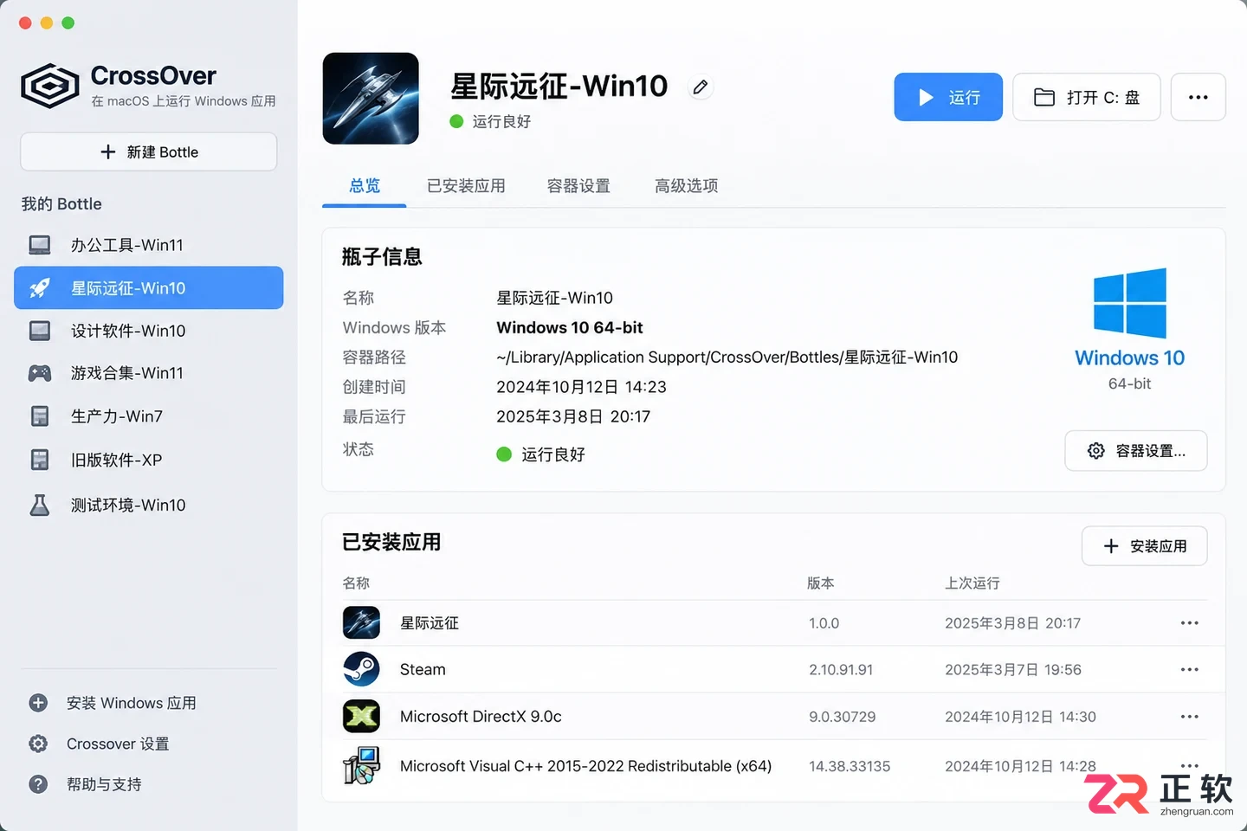Click the creation time 2024年10月12日 14:23

click(581, 386)
